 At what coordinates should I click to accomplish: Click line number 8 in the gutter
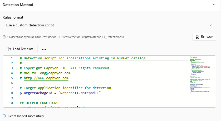[12, 93]
